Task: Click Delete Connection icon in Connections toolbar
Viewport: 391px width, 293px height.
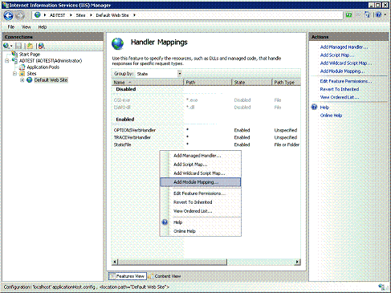Action: click(x=41, y=46)
